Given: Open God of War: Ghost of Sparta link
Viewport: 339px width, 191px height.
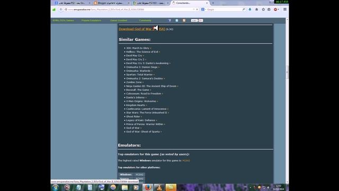Looking at the screenshot, I should 143,132.
